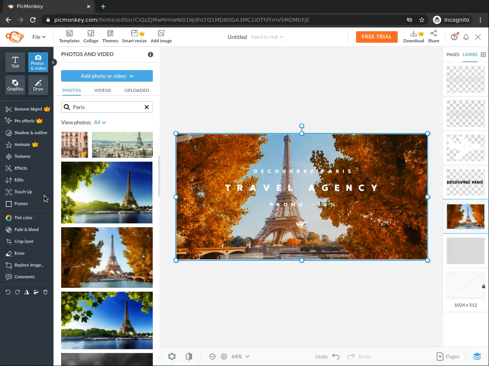The width and height of the screenshot is (489, 366).
Task: Pick the Paris rooftops skyline photo
Action: click(x=122, y=145)
